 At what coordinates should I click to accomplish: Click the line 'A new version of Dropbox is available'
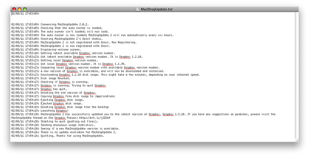click(x=88, y=71)
